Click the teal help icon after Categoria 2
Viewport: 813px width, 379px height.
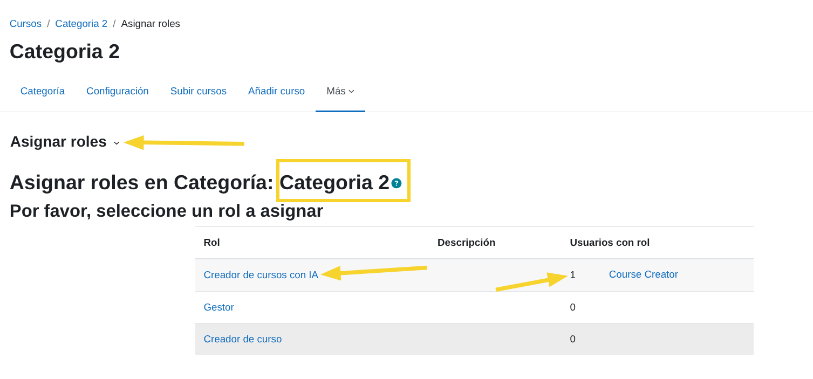[x=397, y=183]
